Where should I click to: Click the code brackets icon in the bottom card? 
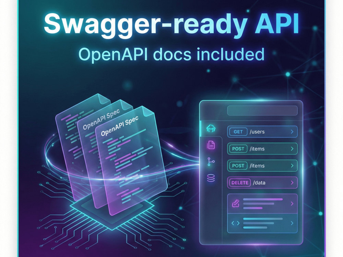(235, 223)
